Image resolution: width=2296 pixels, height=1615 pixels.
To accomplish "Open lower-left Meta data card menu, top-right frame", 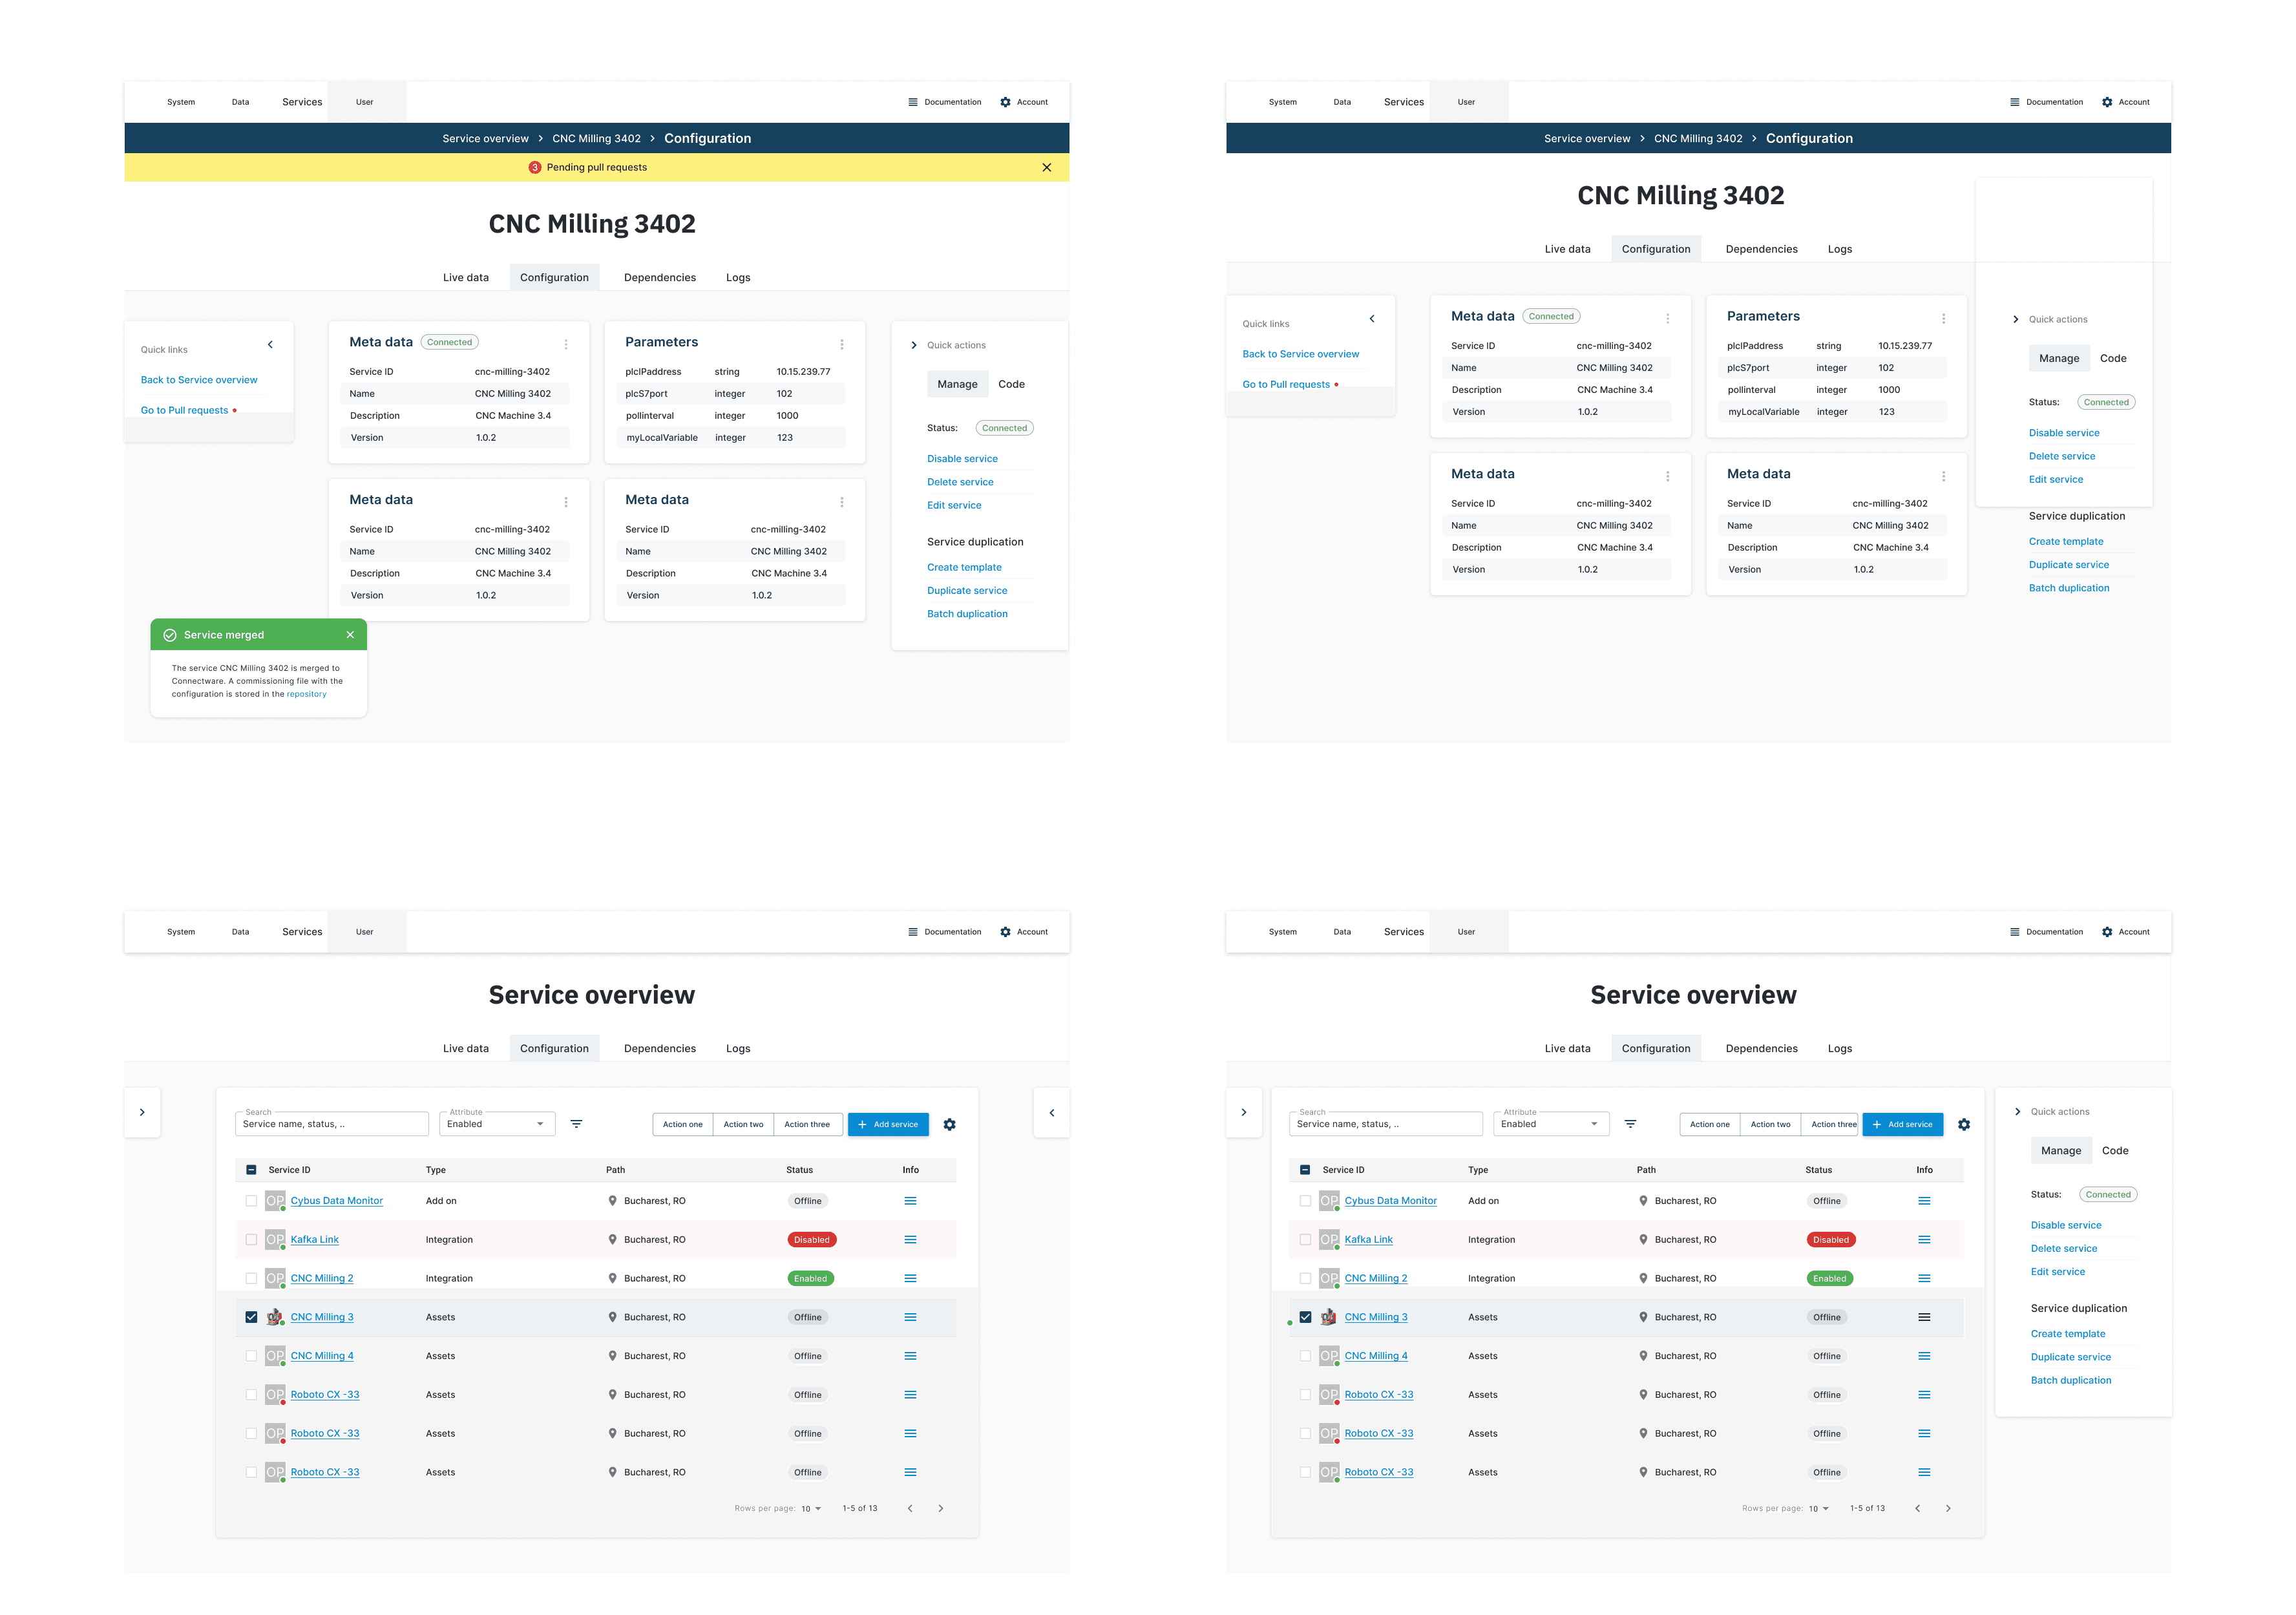I will [x=1667, y=476].
